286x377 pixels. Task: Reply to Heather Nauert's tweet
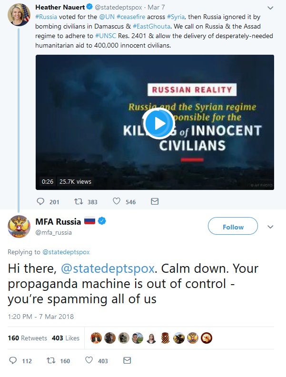click(x=41, y=202)
